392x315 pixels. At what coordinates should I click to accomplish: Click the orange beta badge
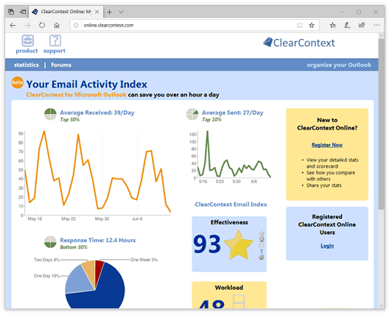17,82
